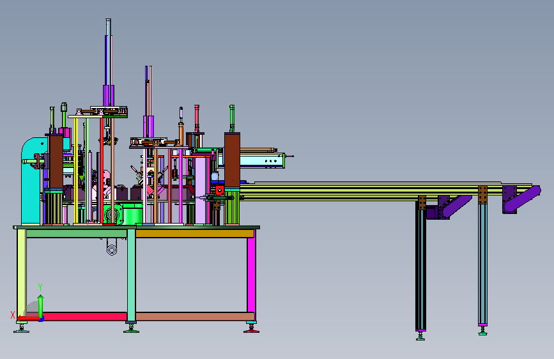Select the red leveling foot under magenta leg

[x=251, y=329]
